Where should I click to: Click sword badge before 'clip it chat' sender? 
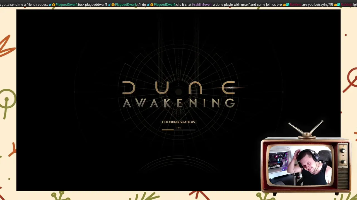point(148,5)
